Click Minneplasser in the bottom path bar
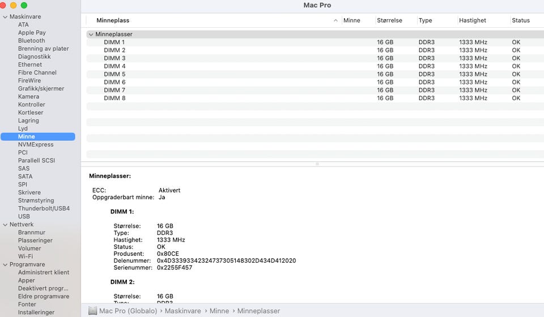544x317 pixels. tap(258, 311)
